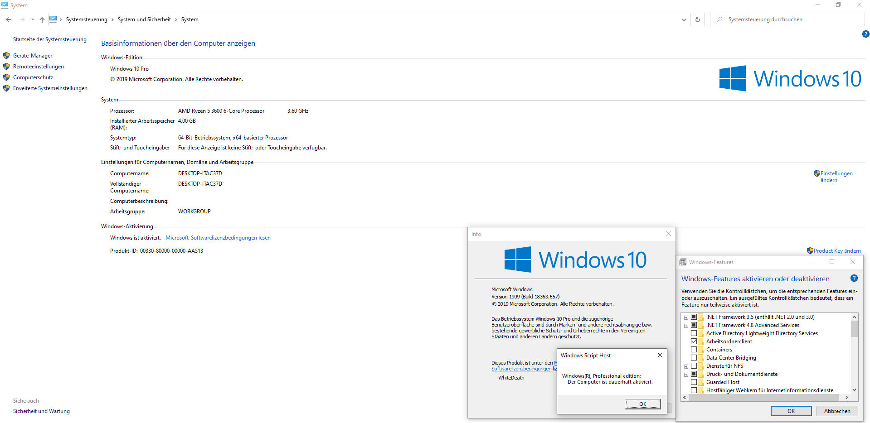Enable the Containers feature checkbox
Image resolution: width=870 pixels, height=423 pixels.
pos(694,350)
